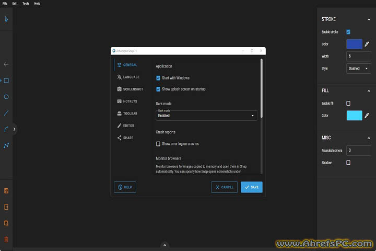Open the stroke color swatch
Screen dimensions: 376x251
point(354,44)
